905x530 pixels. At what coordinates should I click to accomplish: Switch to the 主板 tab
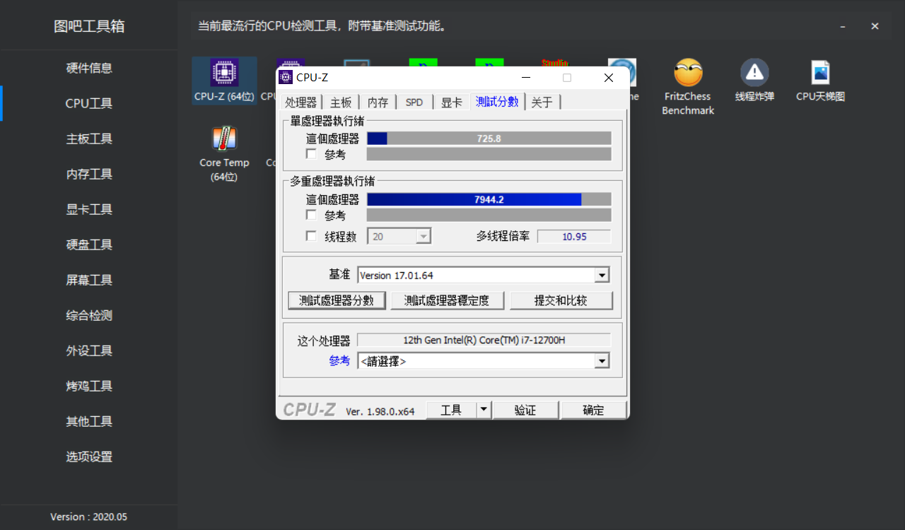[x=341, y=102]
